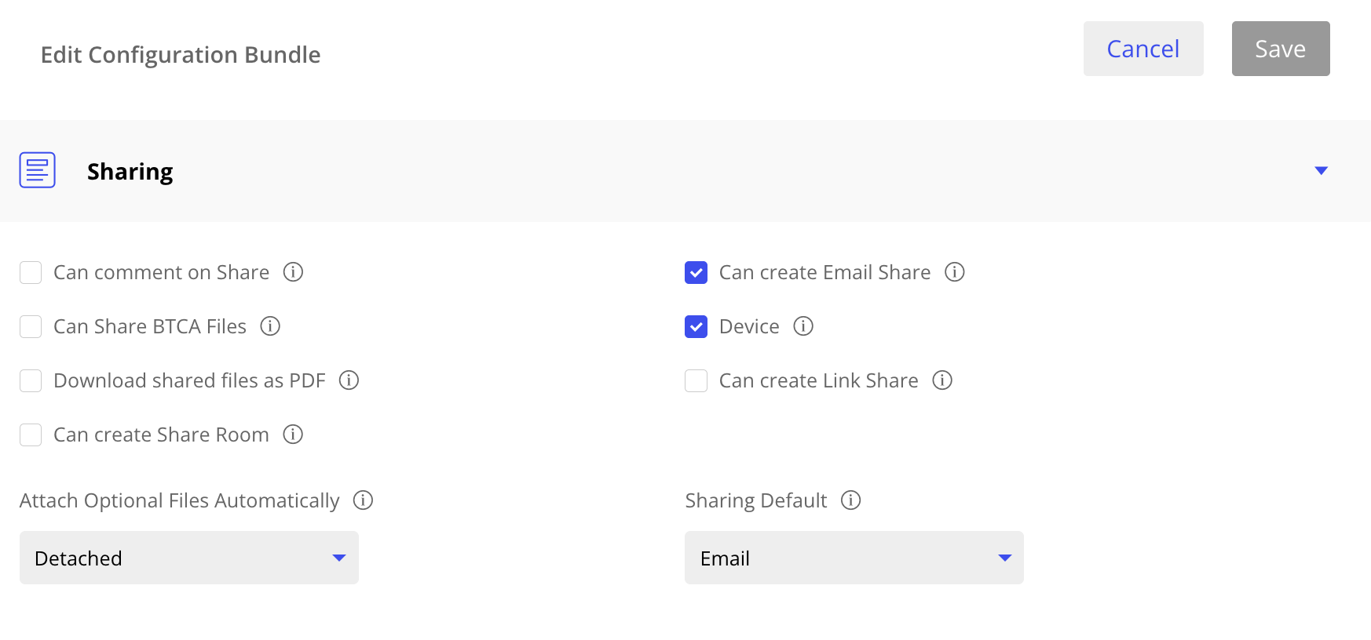Screen dimensions: 1371x640
Task: Show info for Can create Link Share
Action: click(942, 380)
